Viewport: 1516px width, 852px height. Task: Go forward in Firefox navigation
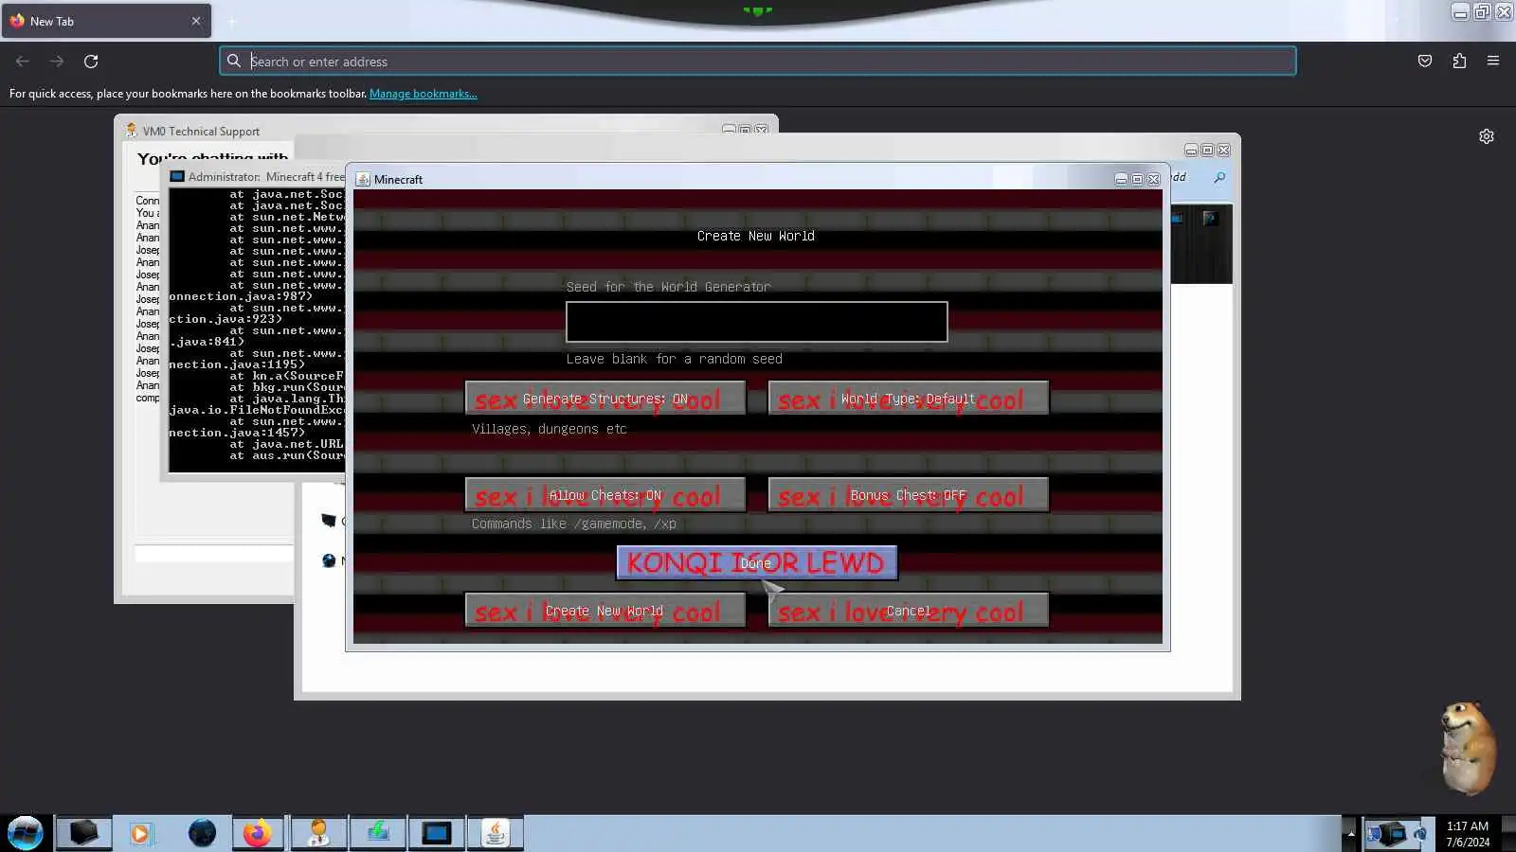[x=57, y=62]
